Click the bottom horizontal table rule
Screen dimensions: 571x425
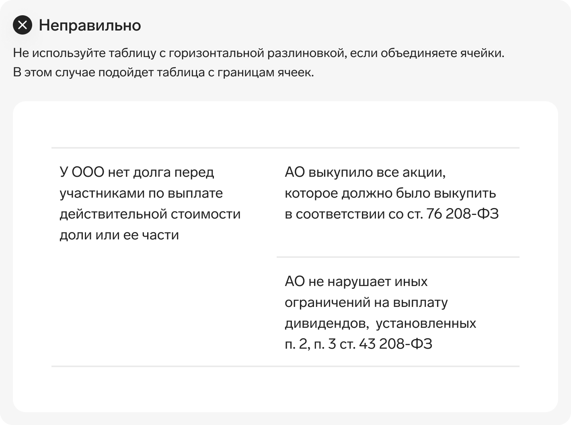285,366
